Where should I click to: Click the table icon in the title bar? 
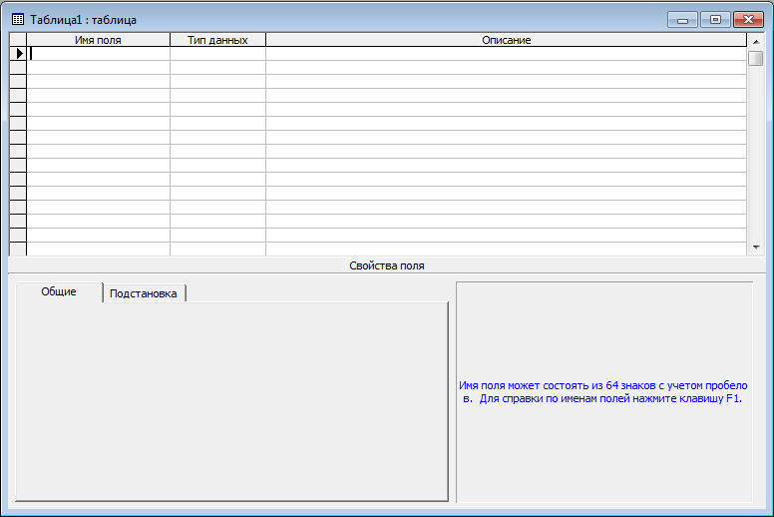tap(18, 20)
